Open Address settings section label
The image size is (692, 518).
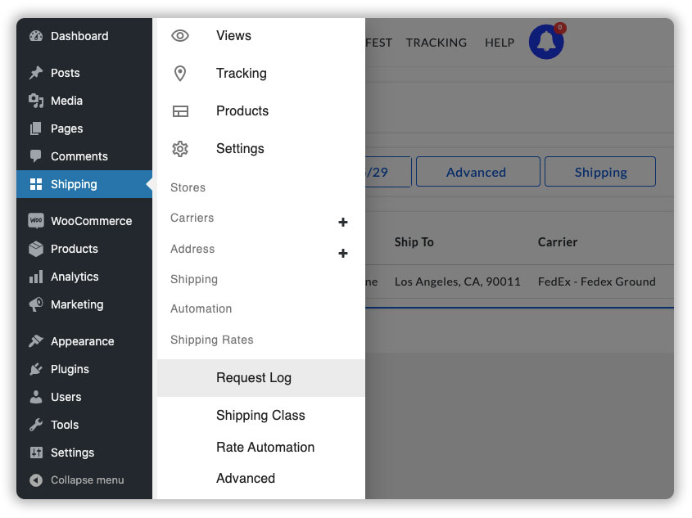(192, 249)
